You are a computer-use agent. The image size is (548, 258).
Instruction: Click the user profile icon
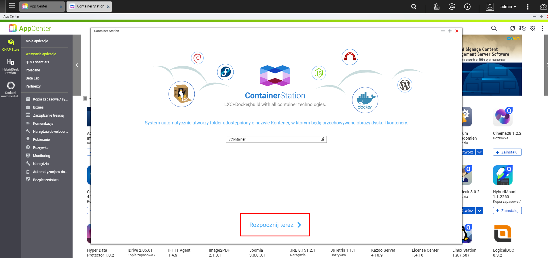pos(490,7)
